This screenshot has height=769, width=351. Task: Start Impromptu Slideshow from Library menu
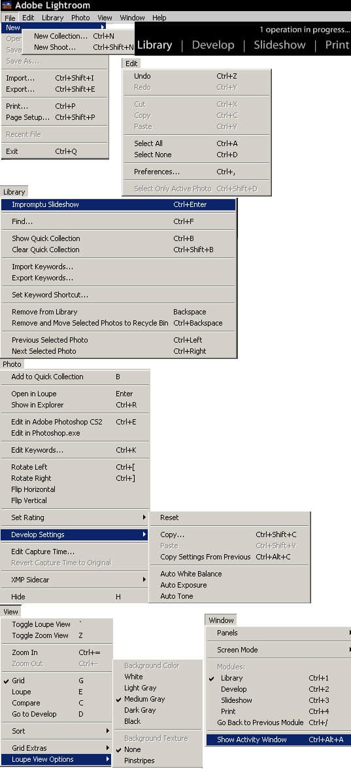[118, 204]
